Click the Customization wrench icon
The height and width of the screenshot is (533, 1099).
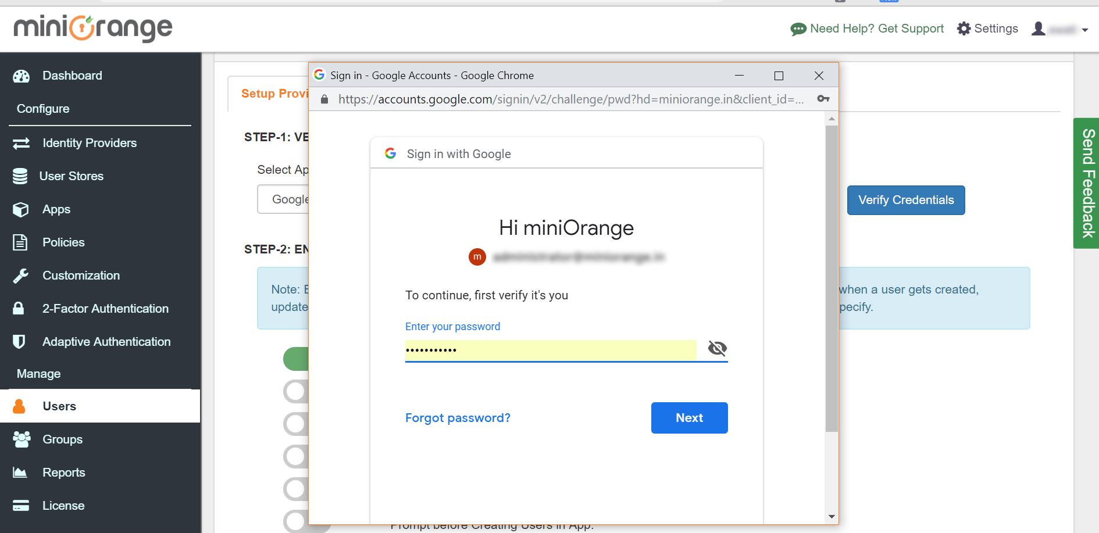(21, 276)
